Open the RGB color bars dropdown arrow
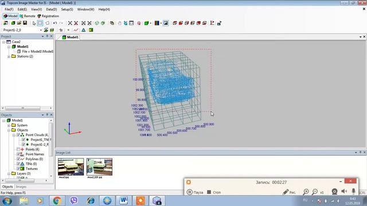The image size is (367, 206). pyautogui.click(x=161, y=23)
